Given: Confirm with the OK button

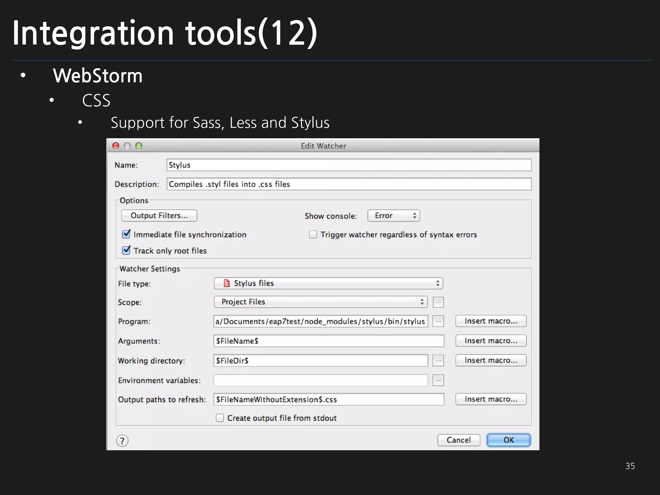Looking at the screenshot, I should (x=509, y=440).
